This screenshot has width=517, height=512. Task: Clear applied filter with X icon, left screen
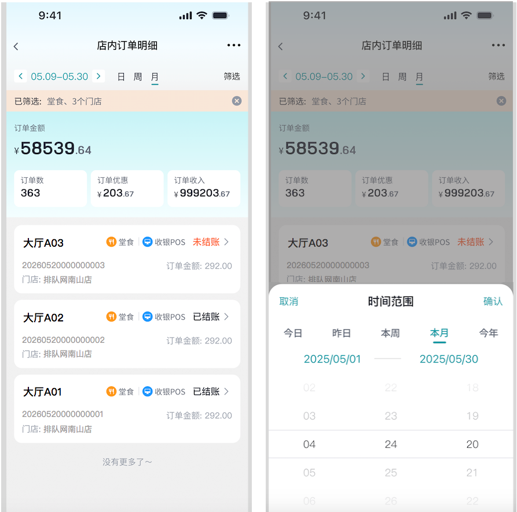click(x=237, y=101)
